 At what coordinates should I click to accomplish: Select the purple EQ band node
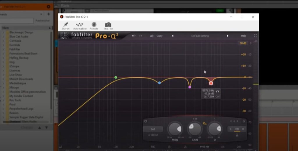point(190,87)
